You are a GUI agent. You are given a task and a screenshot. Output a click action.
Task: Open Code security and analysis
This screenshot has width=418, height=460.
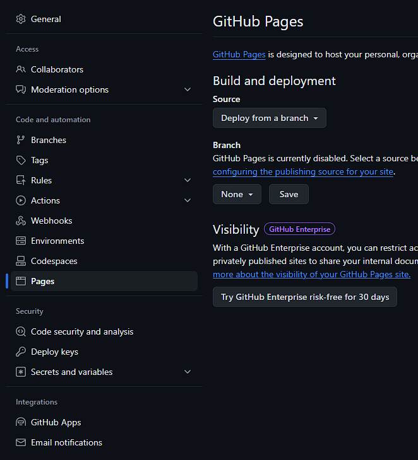(104, 332)
